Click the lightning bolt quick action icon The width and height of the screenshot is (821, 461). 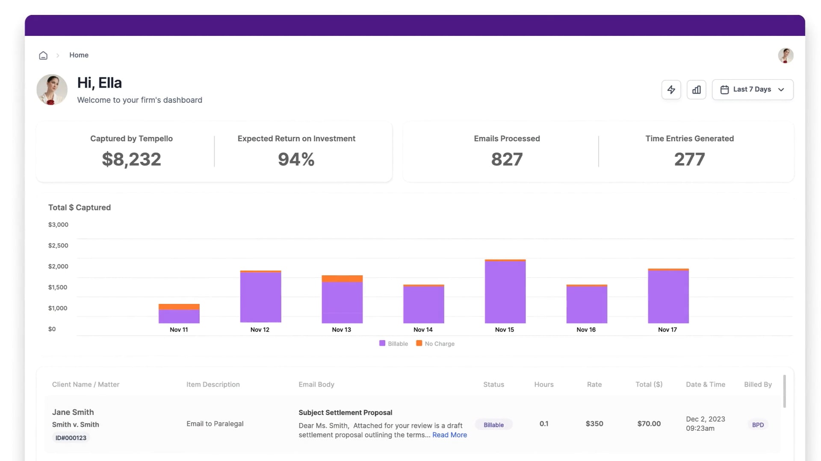671,90
